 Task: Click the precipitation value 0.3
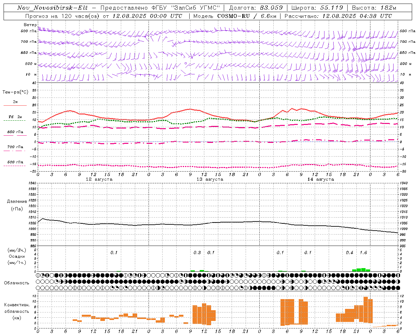(x=197, y=252)
